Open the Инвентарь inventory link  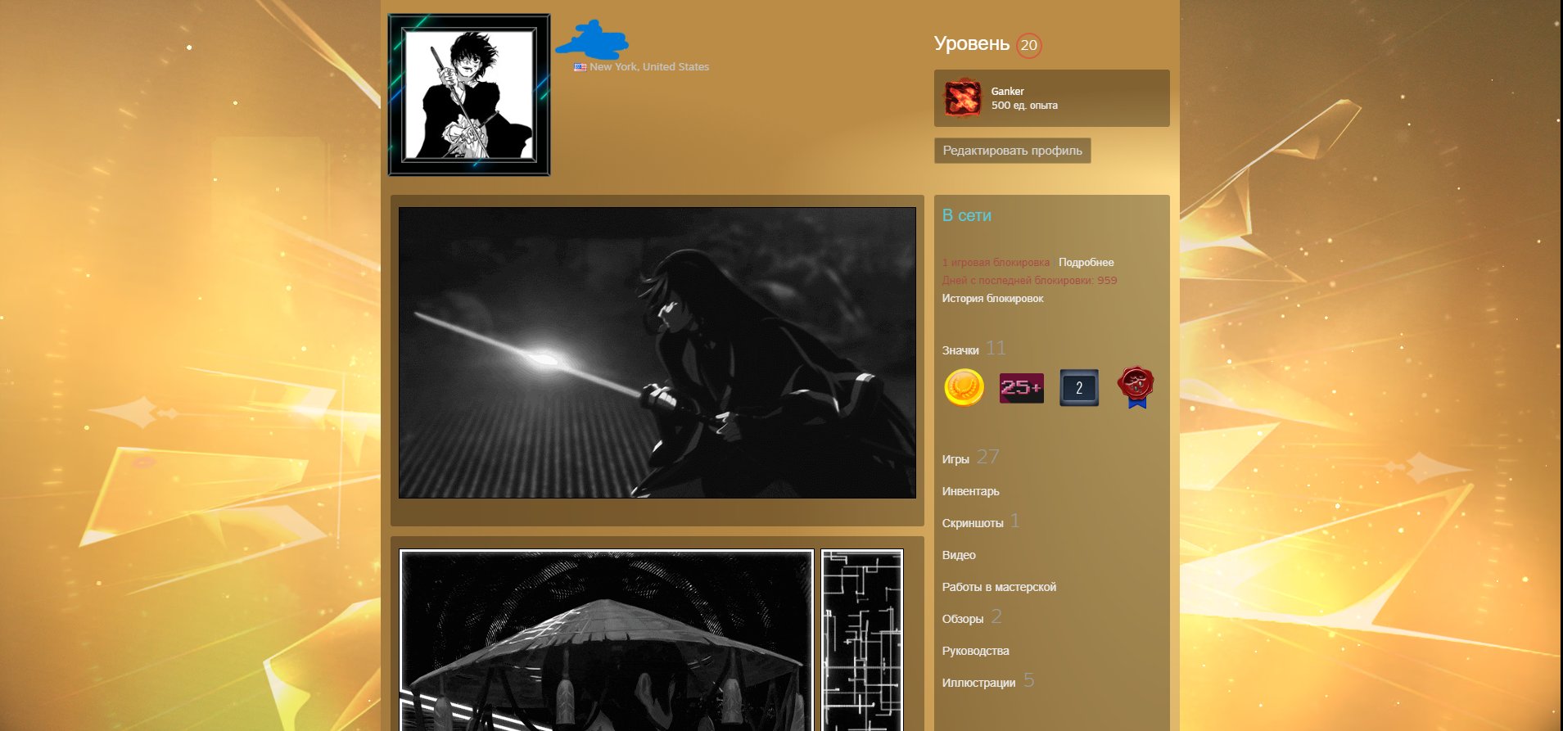pyautogui.click(x=970, y=491)
